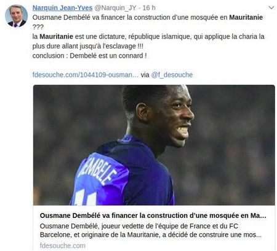Click the "plus dure allant jusqu'à" line
The image size is (277, 251).
[88, 46]
